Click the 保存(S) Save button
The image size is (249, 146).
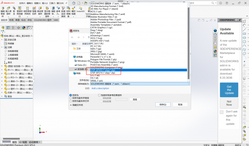(163, 104)
